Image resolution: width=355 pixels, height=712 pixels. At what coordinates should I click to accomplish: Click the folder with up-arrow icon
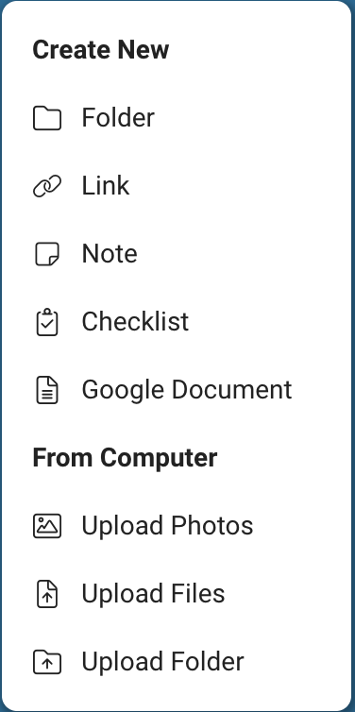click(47, 662)
